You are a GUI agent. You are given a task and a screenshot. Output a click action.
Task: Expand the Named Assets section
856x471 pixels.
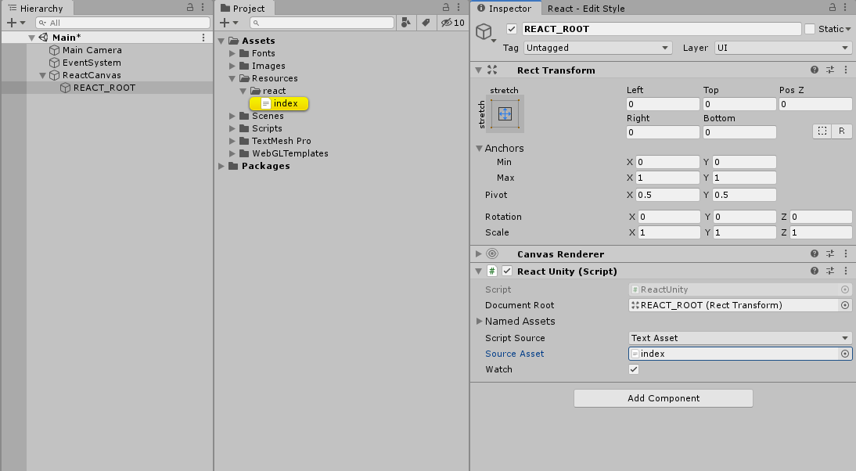tap(480, 321)
